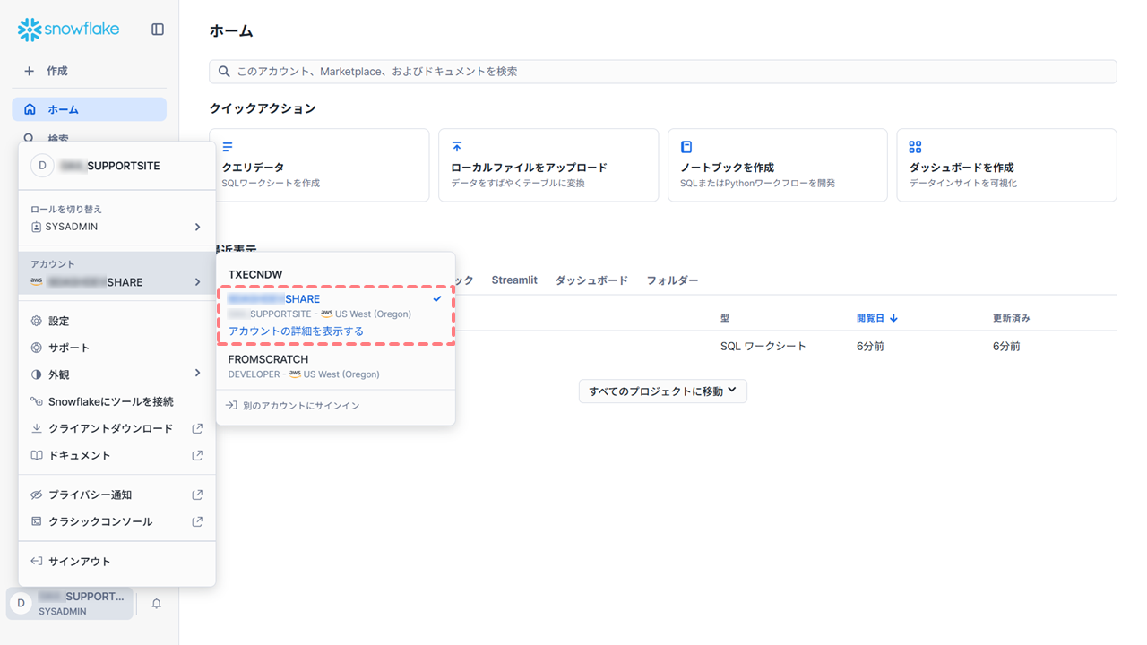Expand the 外観 appearance submenu

coord(116,374)
